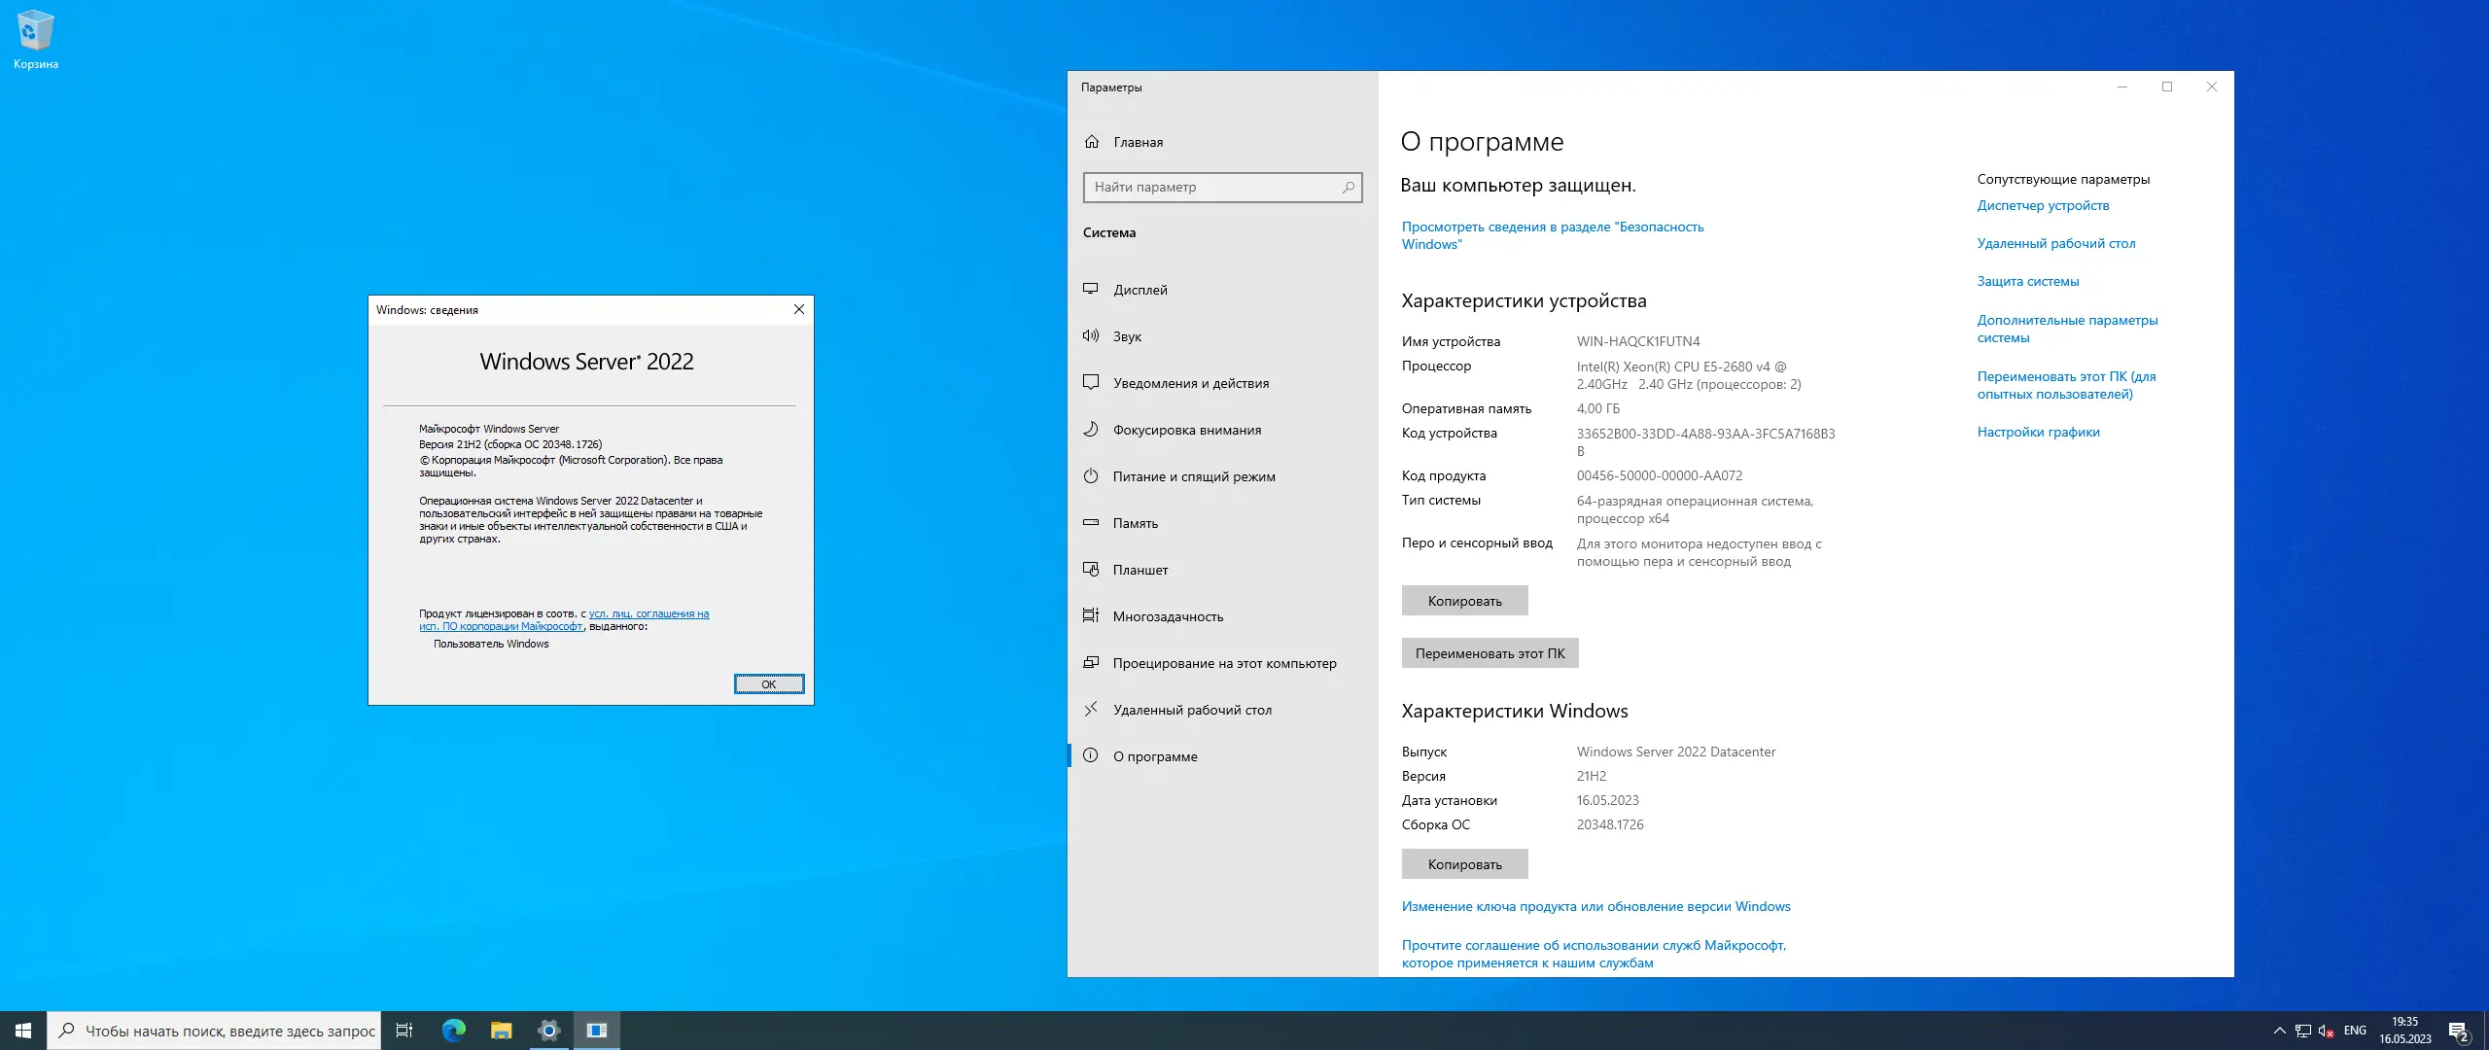Image resolution: width=2489 pixels, height=1050 pixels.
Task: Open the Action Center notifications icon
Action: click(2458, 1031)
